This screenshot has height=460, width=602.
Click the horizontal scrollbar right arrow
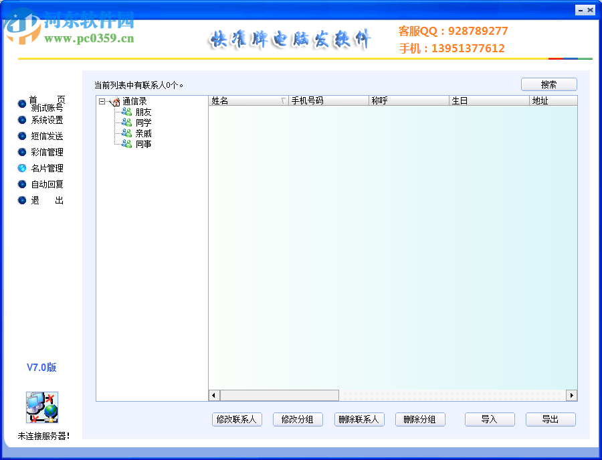tap(572, 395)
